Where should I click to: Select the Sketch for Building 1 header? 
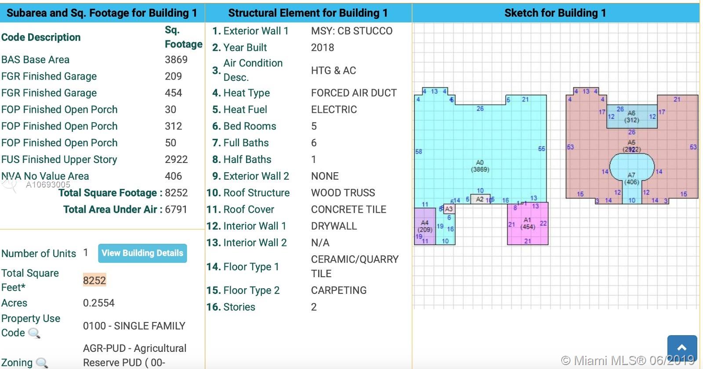pyautogui.click(x=555, y=13)
